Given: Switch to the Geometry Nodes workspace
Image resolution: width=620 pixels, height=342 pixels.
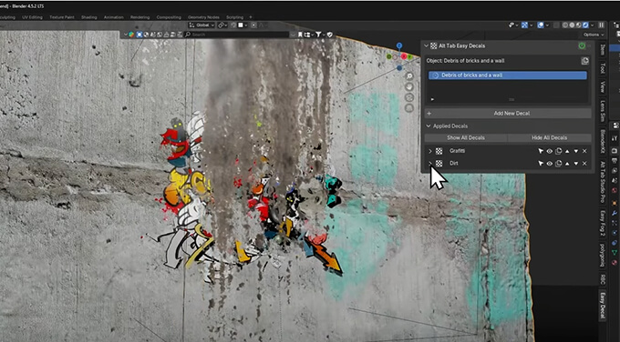Looking at the screenshot, I should (203, 17).
